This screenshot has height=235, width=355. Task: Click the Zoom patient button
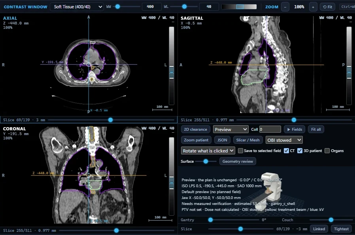click(196, 140)
